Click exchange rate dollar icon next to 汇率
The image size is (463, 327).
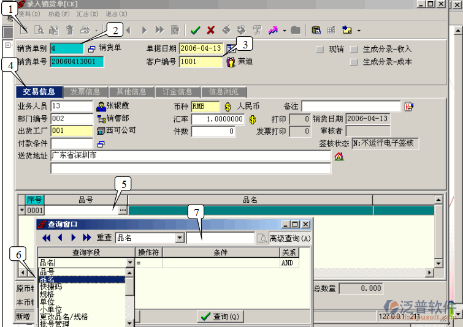pyautogui.click(x=253, y=119)
